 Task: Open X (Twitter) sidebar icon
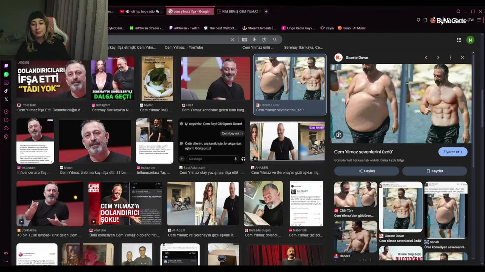pos(6,99)
